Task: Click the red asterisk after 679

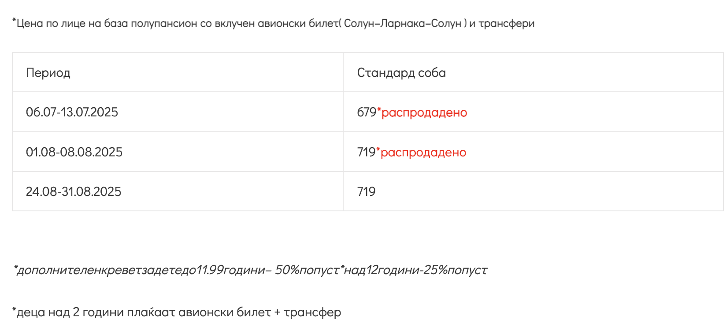Action: 379,110
